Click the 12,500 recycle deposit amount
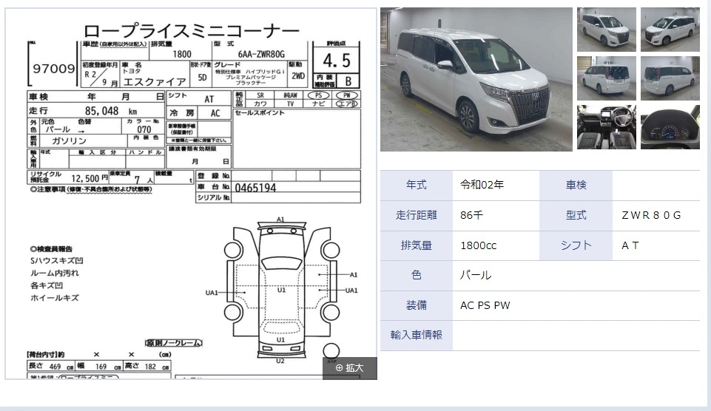The height and width of the screenshot is (411, 711). (x=85, y=179)
